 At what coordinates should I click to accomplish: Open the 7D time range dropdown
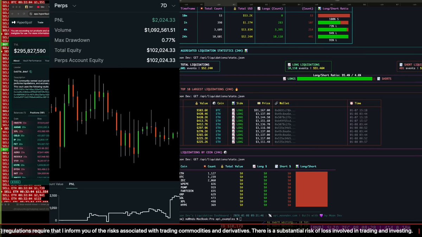coord(167,6)
